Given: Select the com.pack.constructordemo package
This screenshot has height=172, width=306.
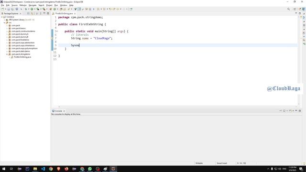Looking at the screenshot, I should (x=23, y=31).
